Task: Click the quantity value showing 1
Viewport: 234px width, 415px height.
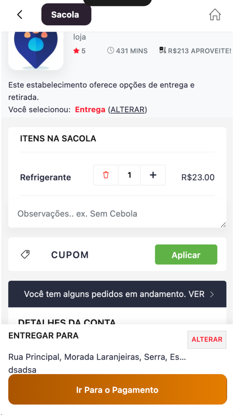Action: [129, 175]
